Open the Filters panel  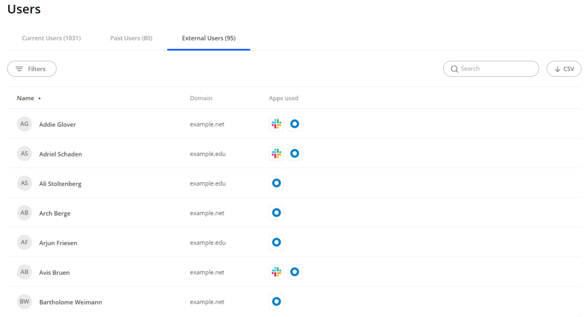click(x=32, y=69)
